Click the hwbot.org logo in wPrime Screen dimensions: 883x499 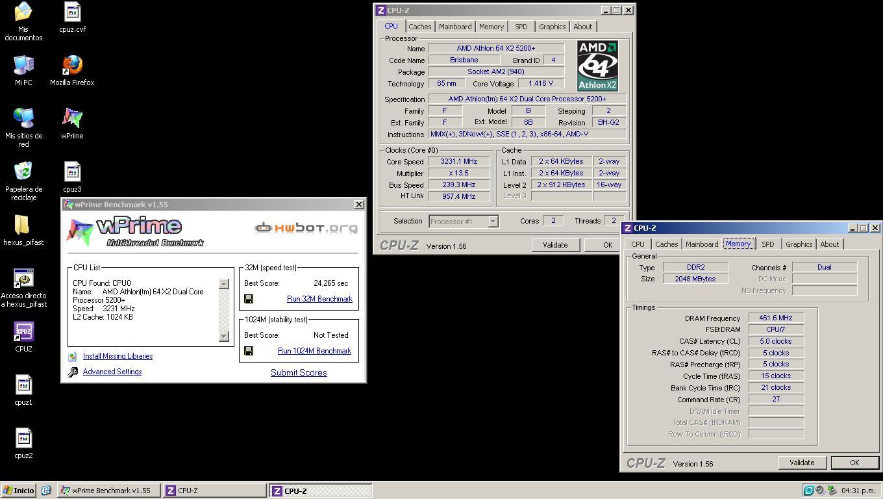[306, 227]
